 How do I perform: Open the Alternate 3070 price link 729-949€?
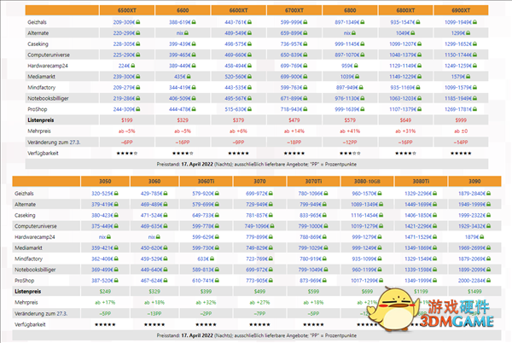[x=257, y=204]
